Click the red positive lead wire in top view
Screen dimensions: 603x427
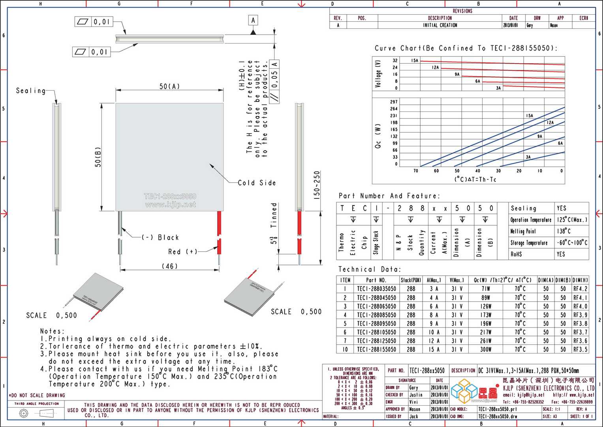[x=219, y=232]
